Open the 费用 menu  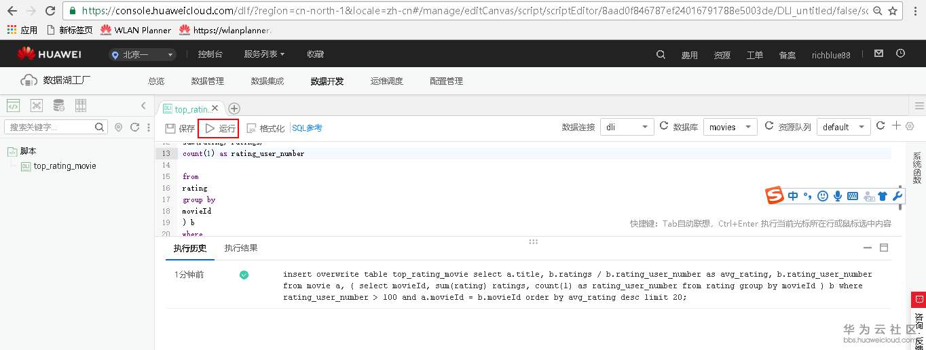point(690,56)
